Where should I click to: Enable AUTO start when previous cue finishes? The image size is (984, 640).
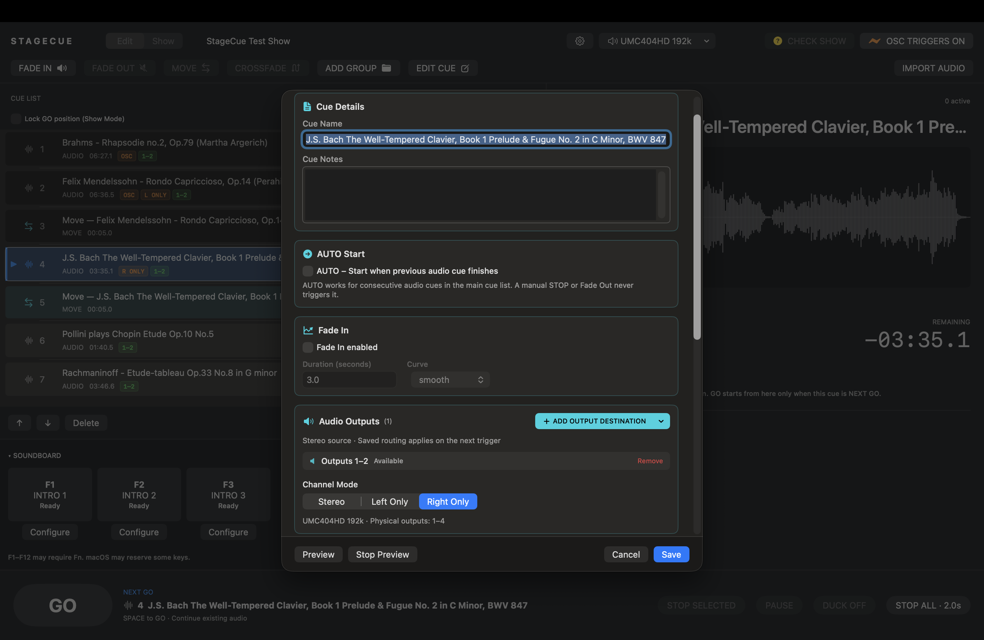pos(308,271)
